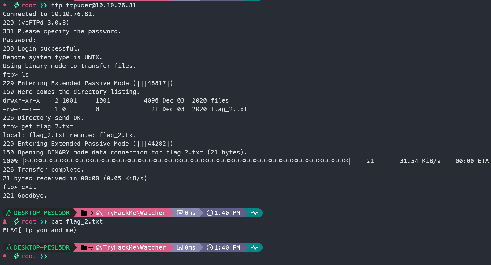
Task: Click the FLAG{ftp_you_and_me} output text
Action: coord(40,230)
